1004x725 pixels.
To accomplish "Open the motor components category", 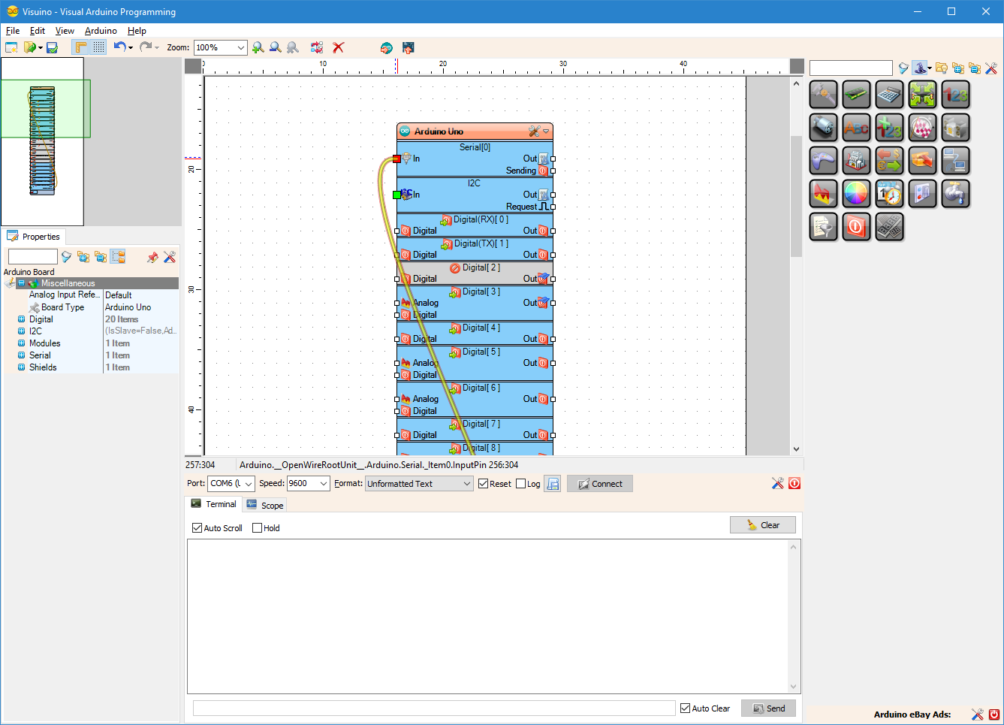I will click(823, 128).
